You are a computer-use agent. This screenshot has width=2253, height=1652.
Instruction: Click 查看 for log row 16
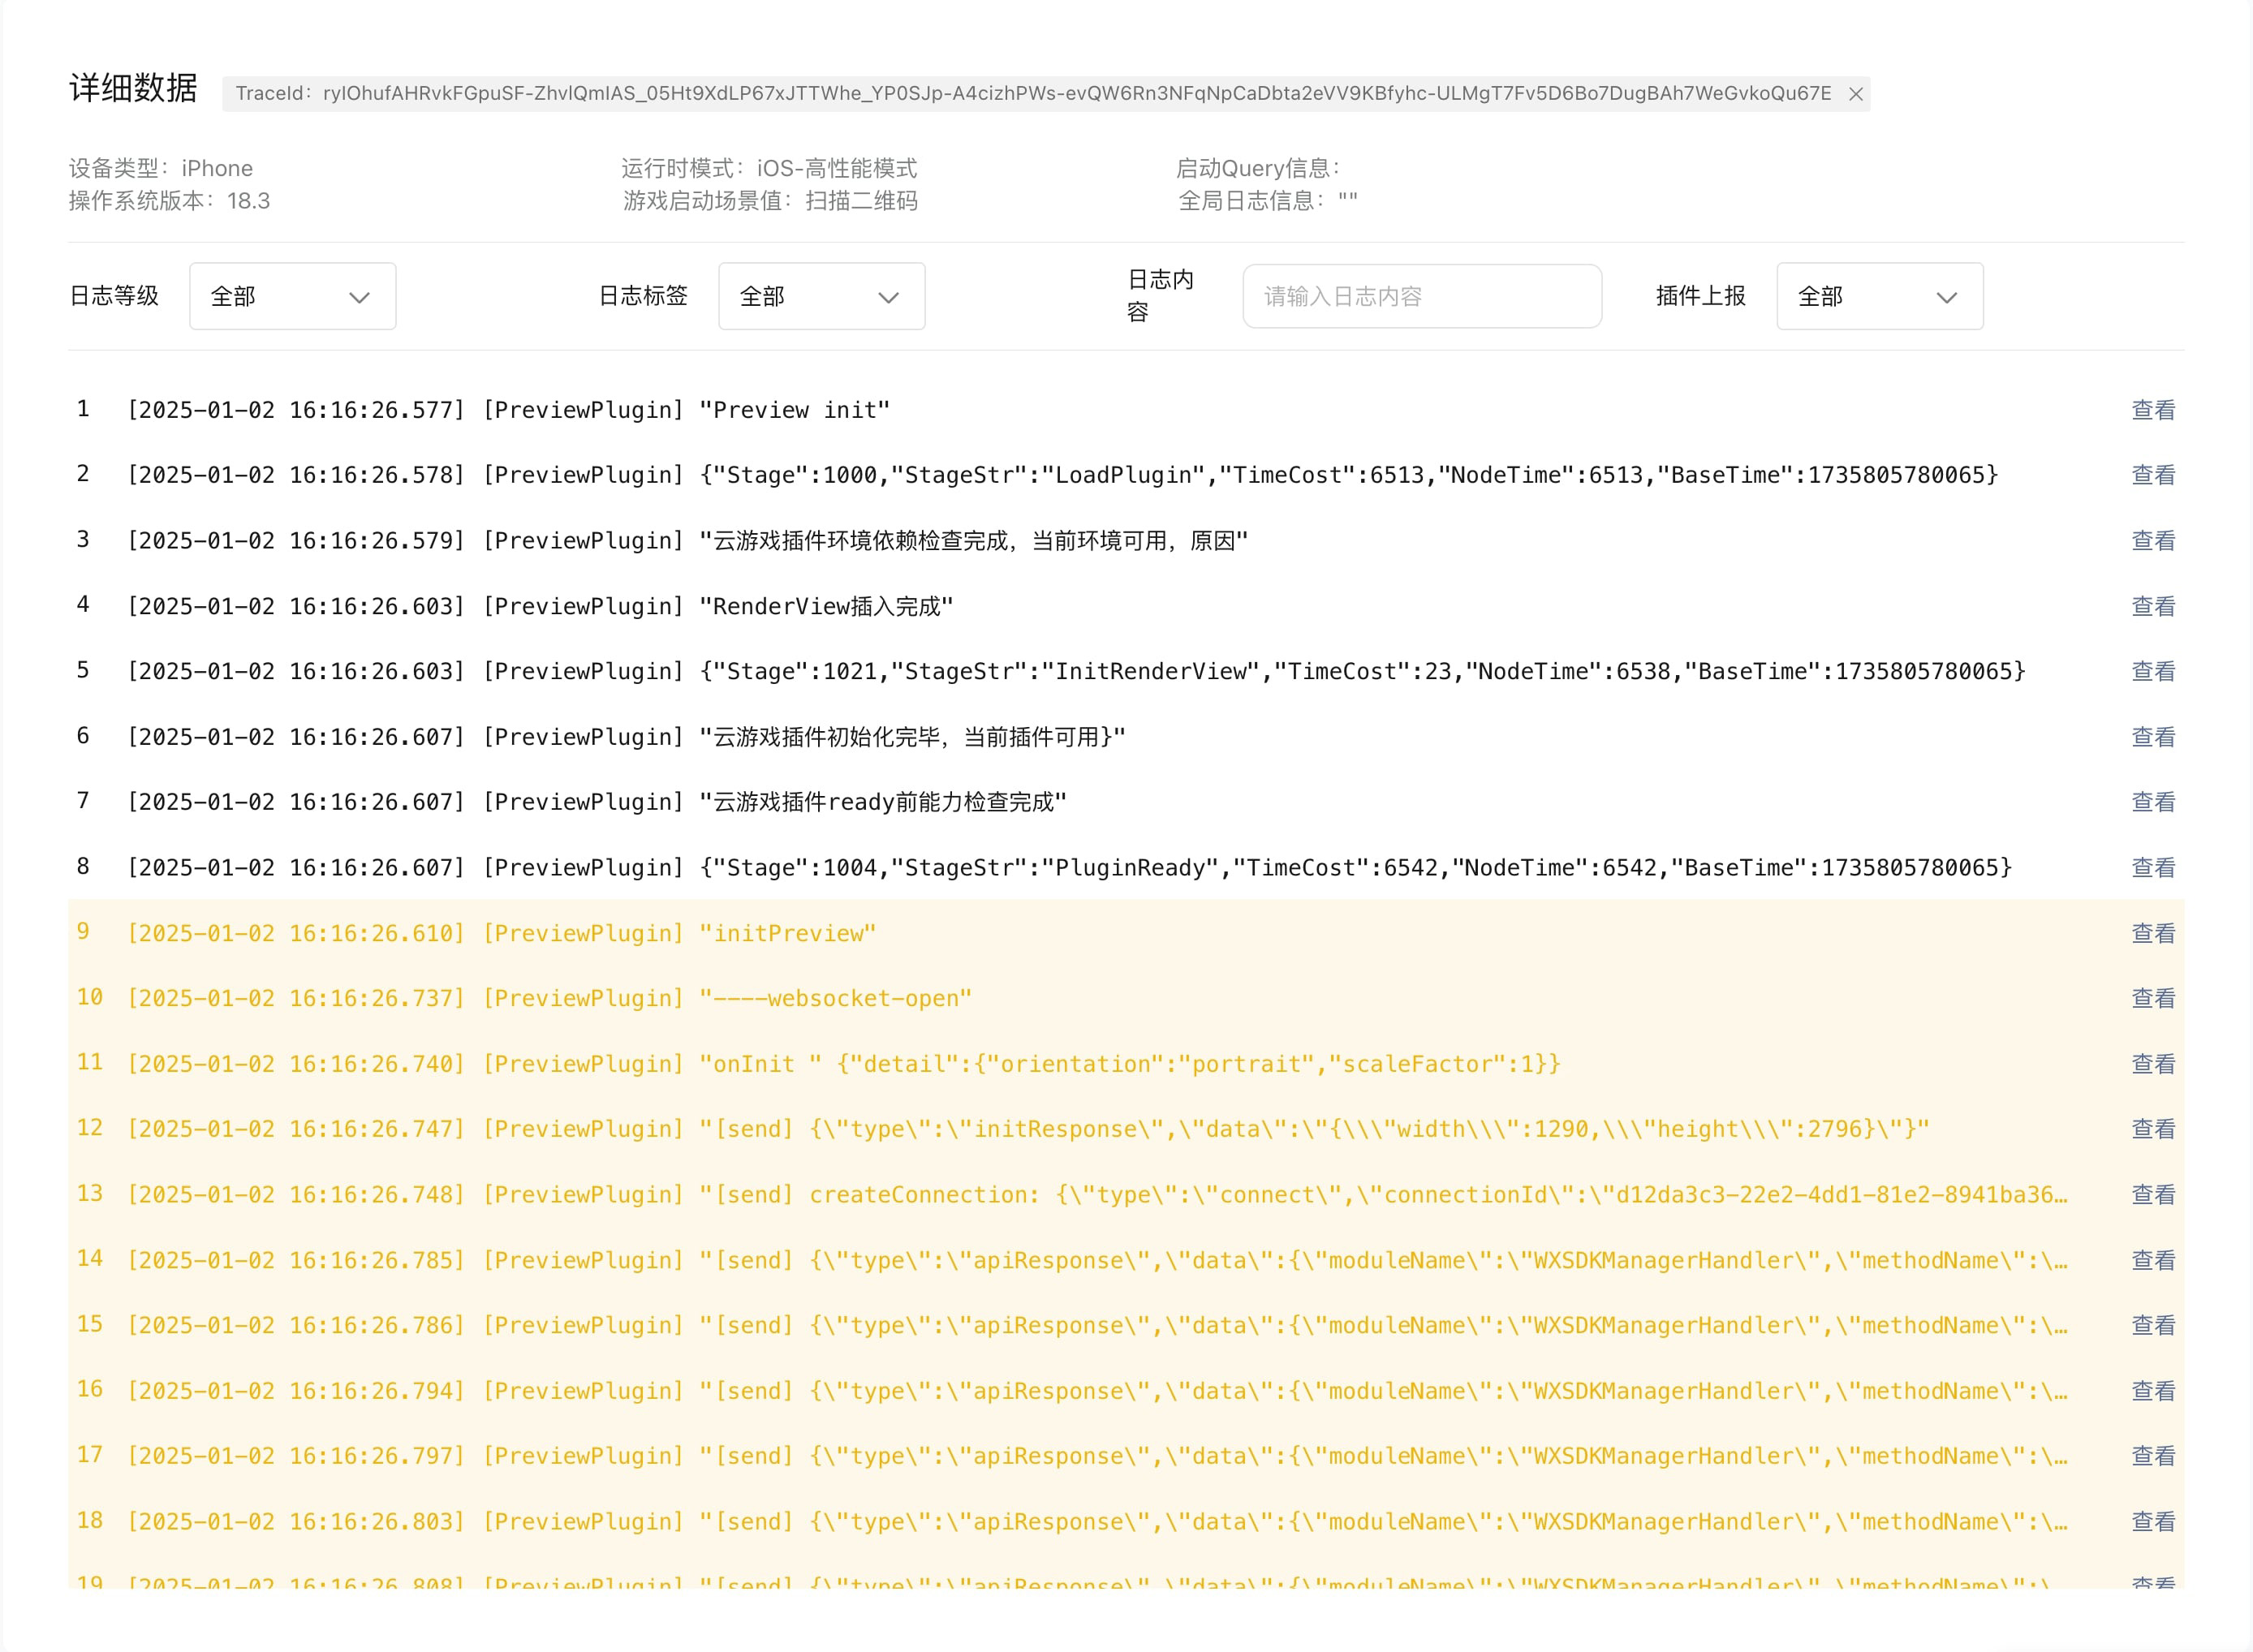tap(2153, 1391)
